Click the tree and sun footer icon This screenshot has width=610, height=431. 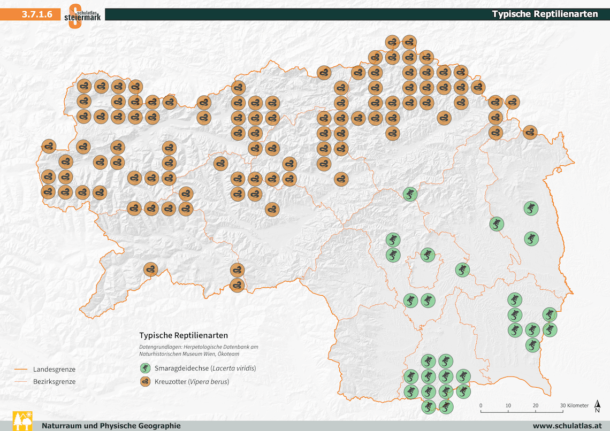[x=22, y=420]
